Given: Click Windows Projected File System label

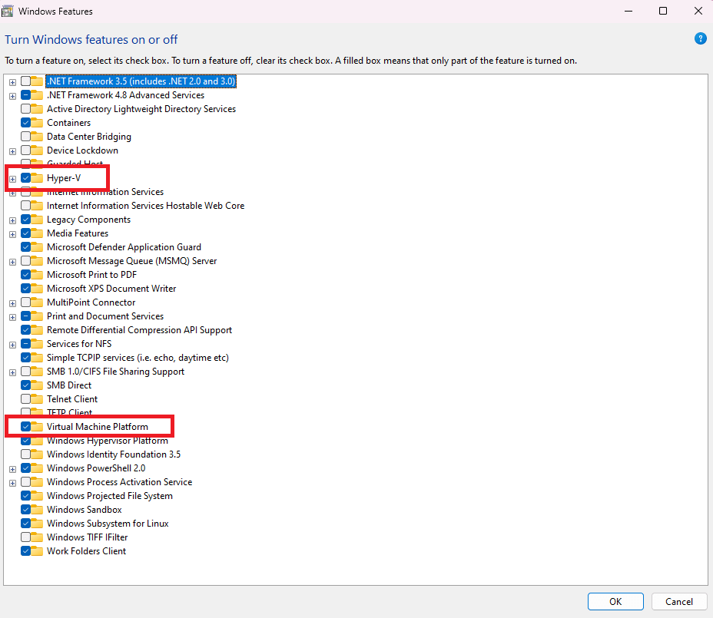Looking at the screenshot, I should point(110,496).
